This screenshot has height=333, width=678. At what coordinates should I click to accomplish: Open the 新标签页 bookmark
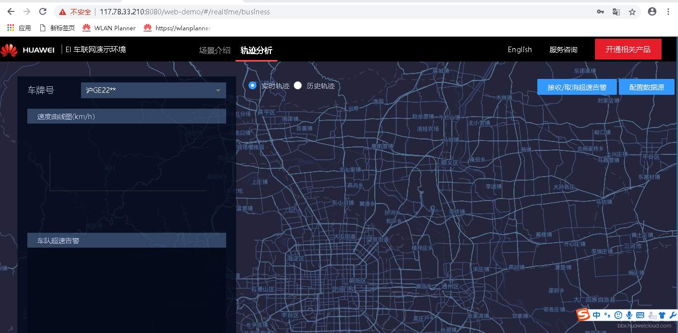(x=57, y=28)
